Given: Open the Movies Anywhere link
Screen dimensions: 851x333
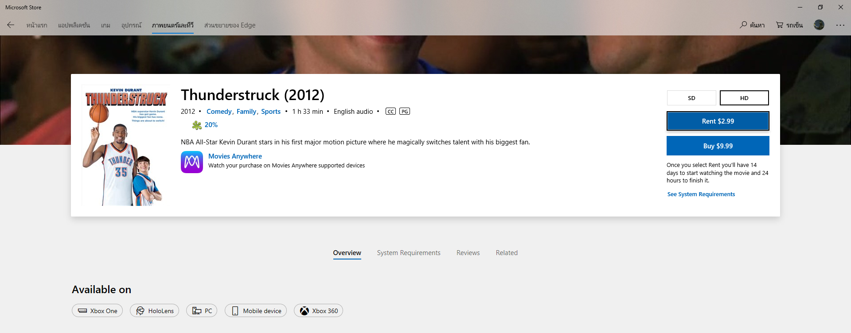Looking at the screenshot, I should (x=235, y=156).
